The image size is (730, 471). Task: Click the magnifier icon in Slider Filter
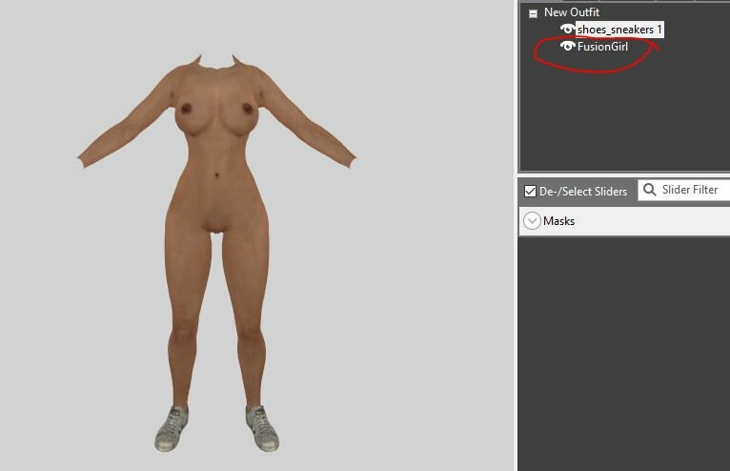click(649, 189)
